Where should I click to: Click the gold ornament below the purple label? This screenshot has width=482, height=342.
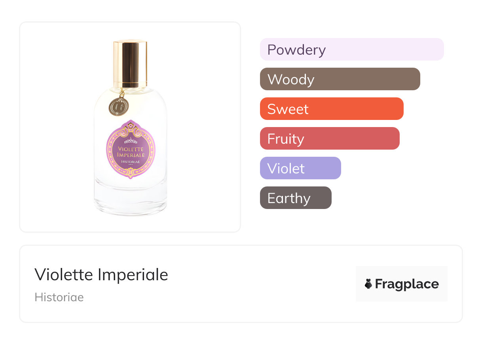point(131,173)
